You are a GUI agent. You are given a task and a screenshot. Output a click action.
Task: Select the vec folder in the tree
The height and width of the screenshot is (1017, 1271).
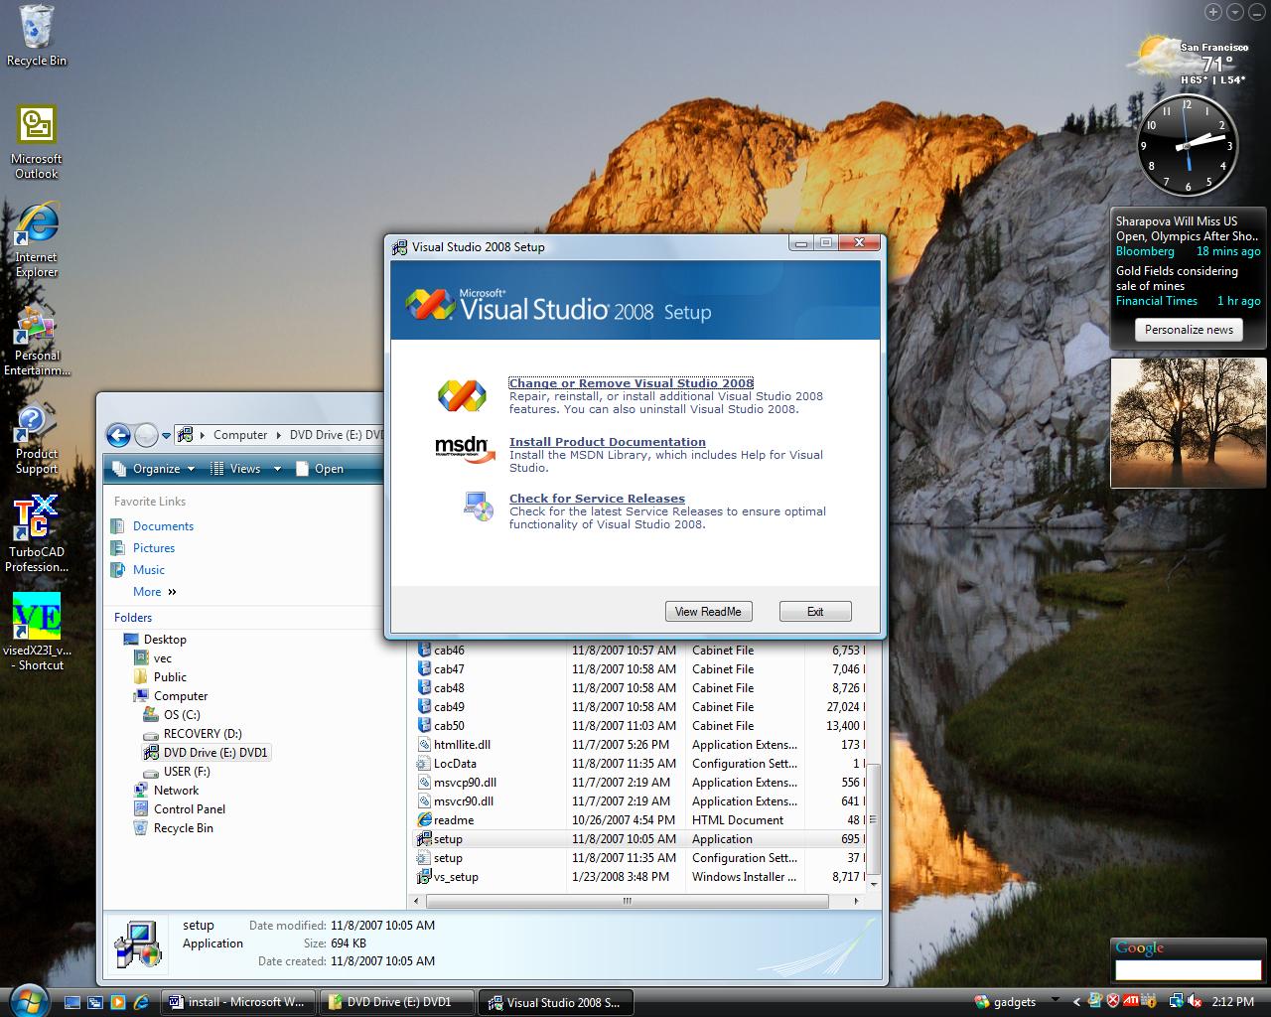163,658
